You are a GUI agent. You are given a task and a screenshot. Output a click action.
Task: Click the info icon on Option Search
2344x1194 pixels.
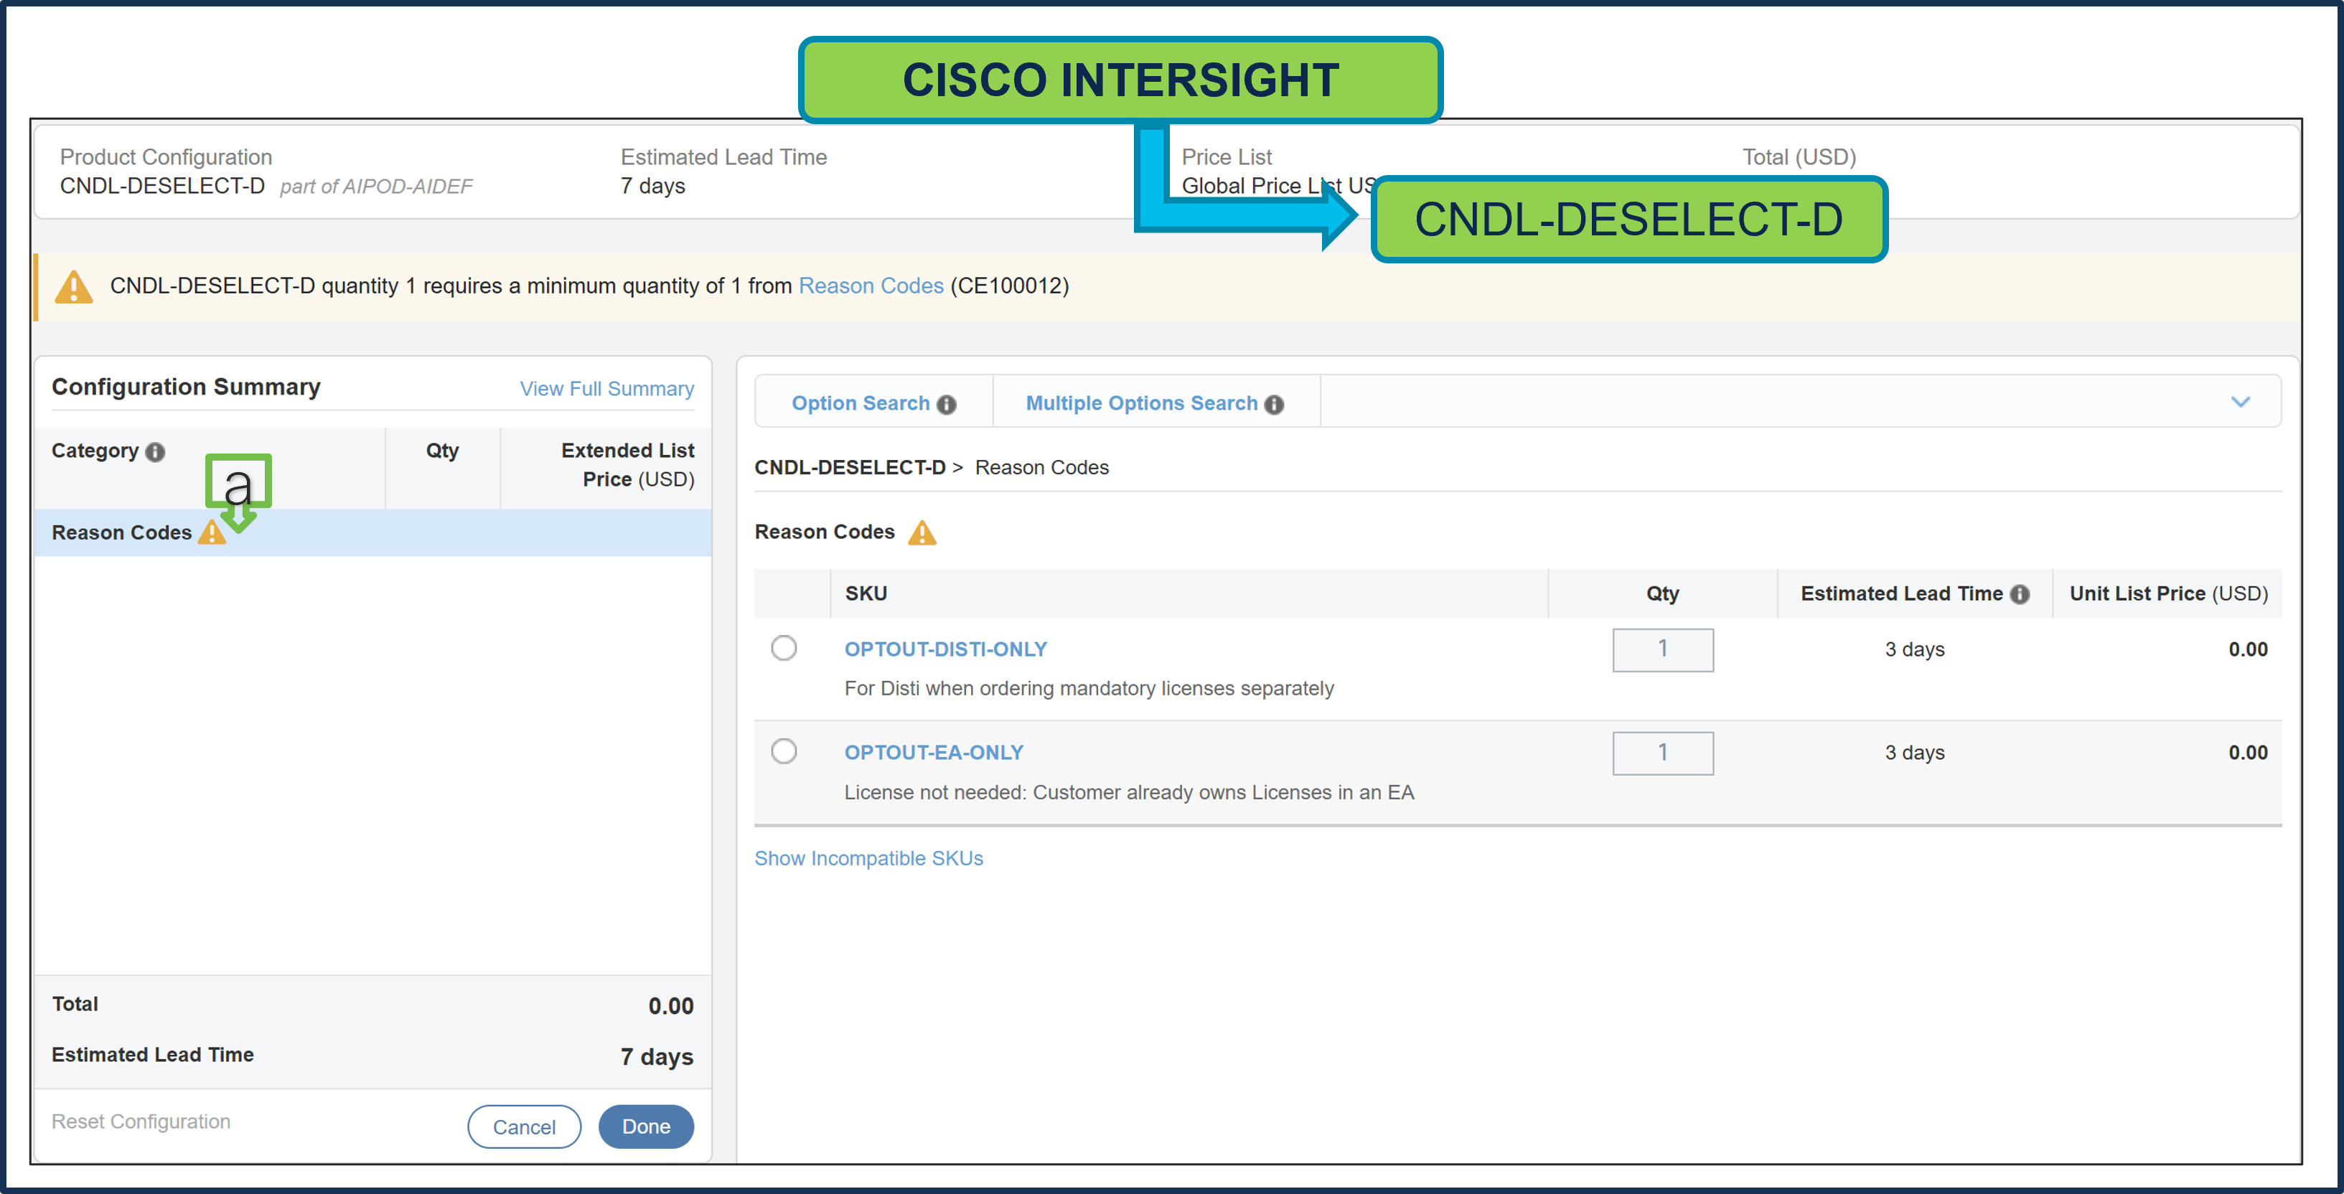coord(947,403)
